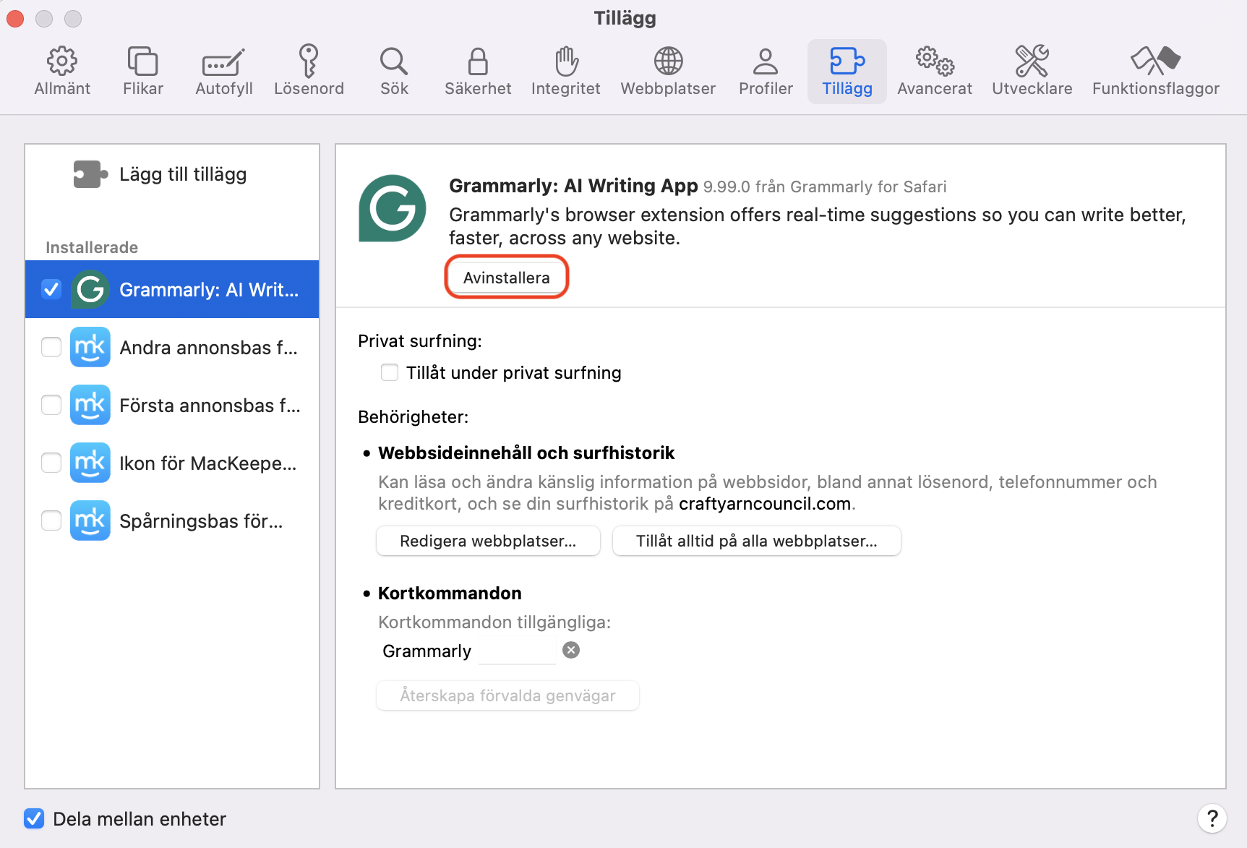This screenshot has height=848, width=1247.
Task: Open the help question mark button
Action: point(1212,818)
